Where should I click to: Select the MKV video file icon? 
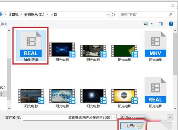156,44
